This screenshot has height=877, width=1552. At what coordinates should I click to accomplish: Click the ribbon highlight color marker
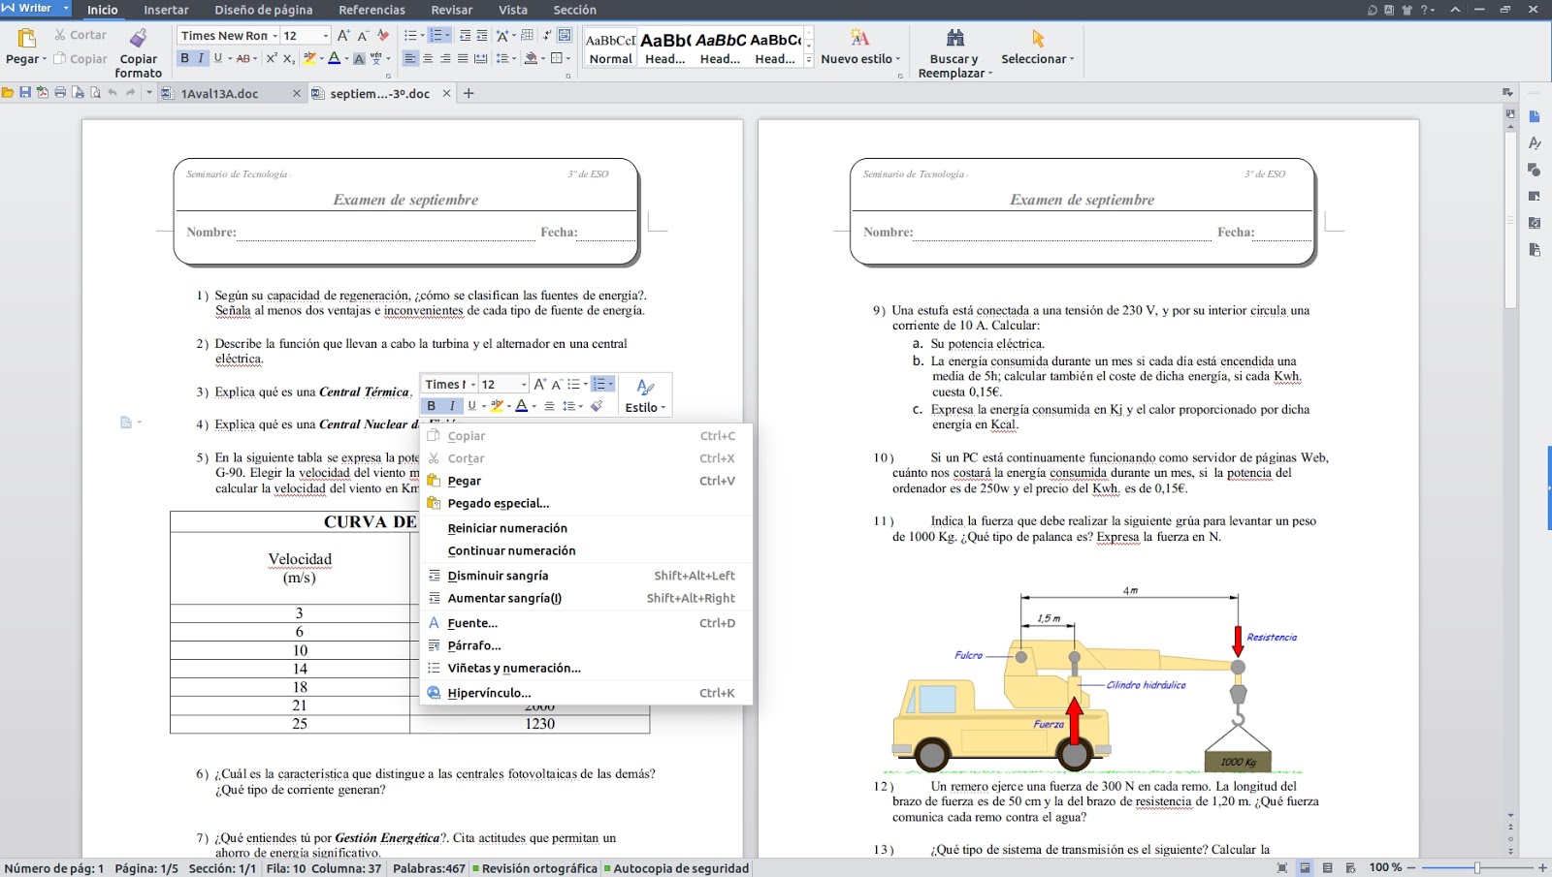tap(309, 58)
